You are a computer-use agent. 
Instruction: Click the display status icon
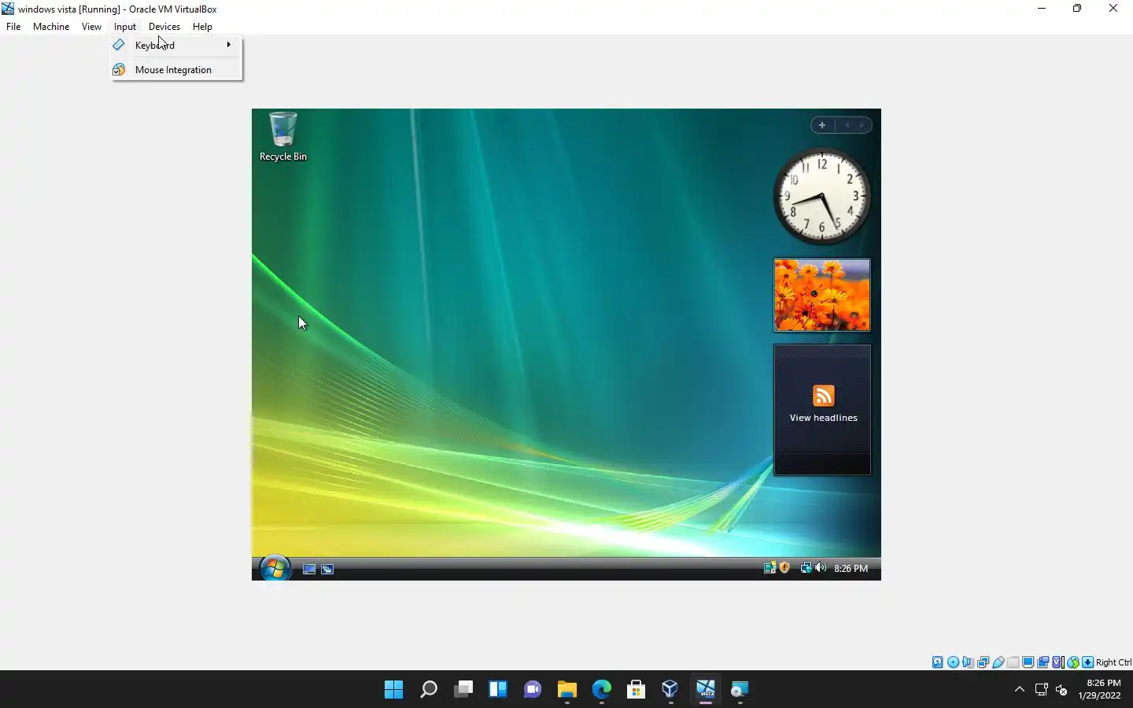(x=1028, y=662)
